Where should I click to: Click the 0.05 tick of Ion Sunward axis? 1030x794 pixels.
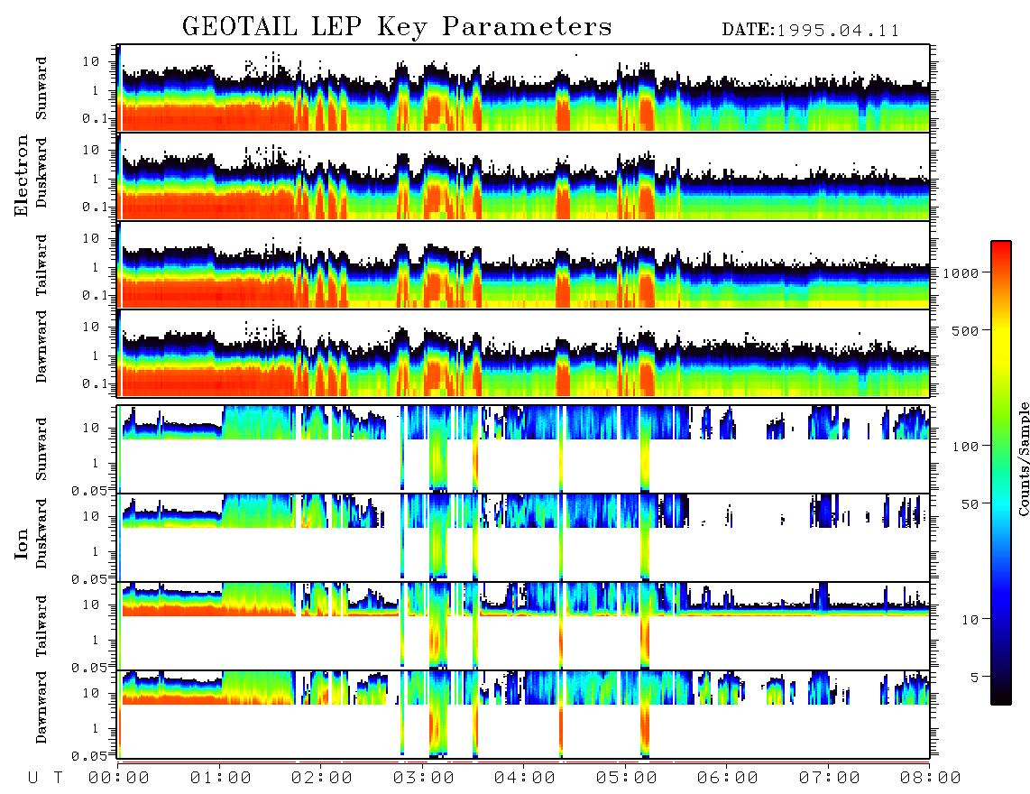point(89,490)
